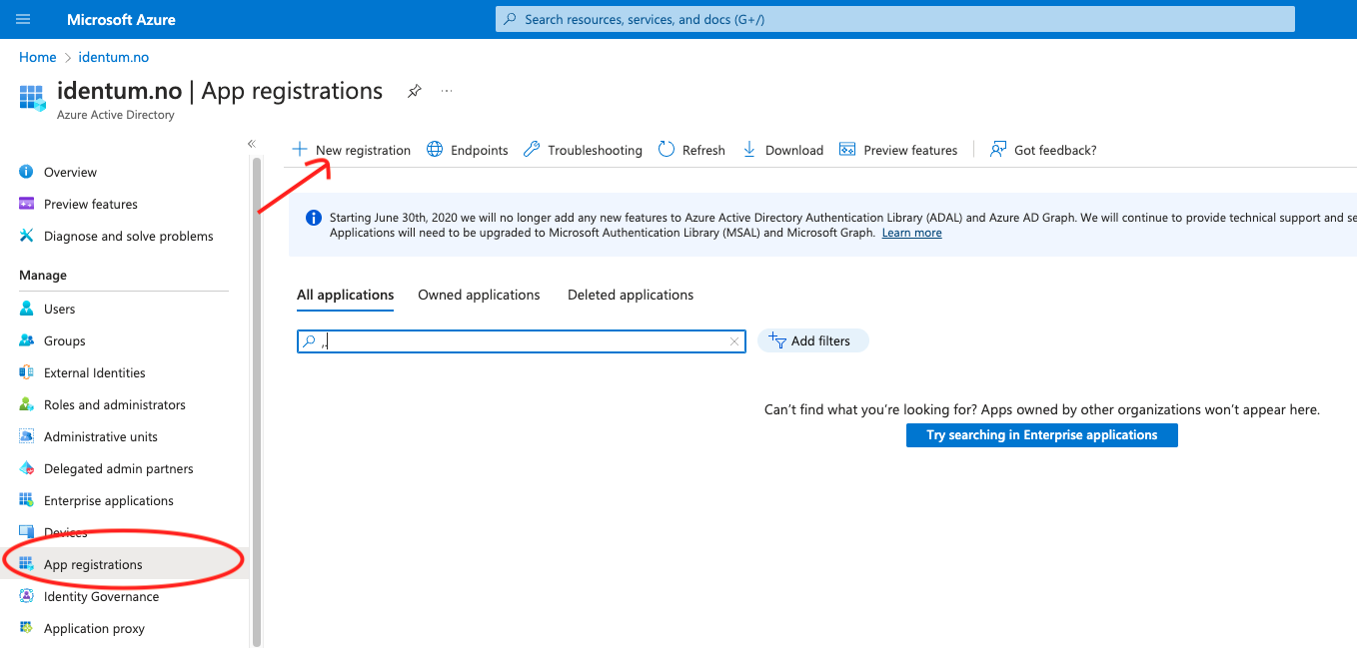Open the portal hamburger menu
Image resolution: width=1357 pixels, height=648 pixels.
(x=24, y=19)
